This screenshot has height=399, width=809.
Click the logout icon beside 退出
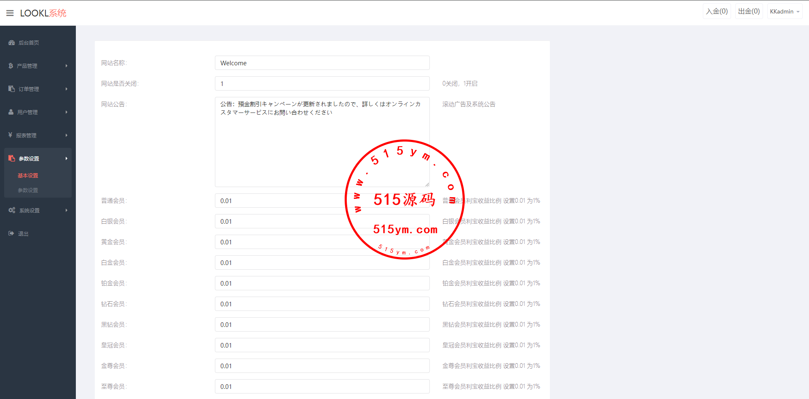[11, 233]
